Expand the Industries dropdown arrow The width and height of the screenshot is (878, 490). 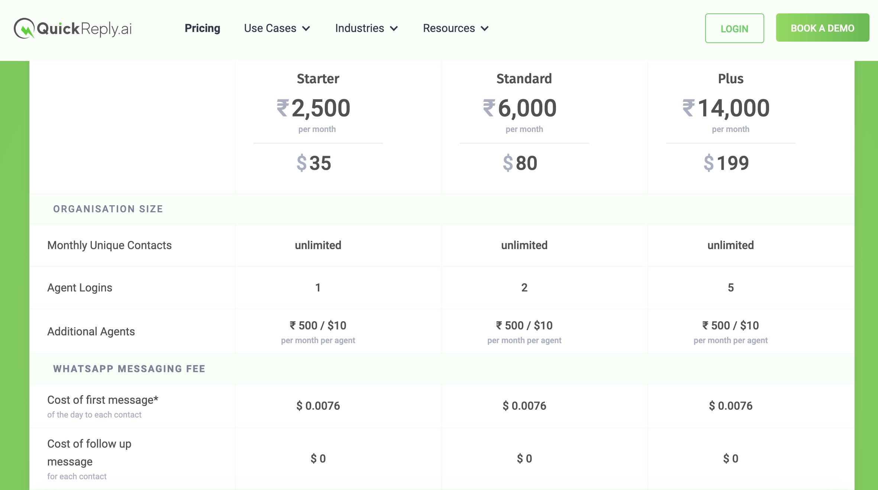[394, 29]
